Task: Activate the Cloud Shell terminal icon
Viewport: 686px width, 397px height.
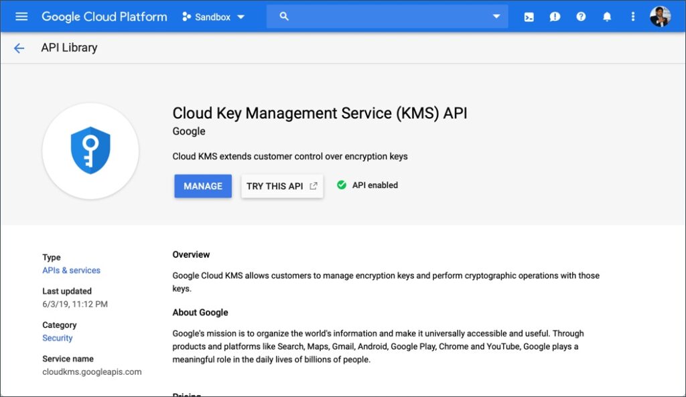Action: point(529,16)
